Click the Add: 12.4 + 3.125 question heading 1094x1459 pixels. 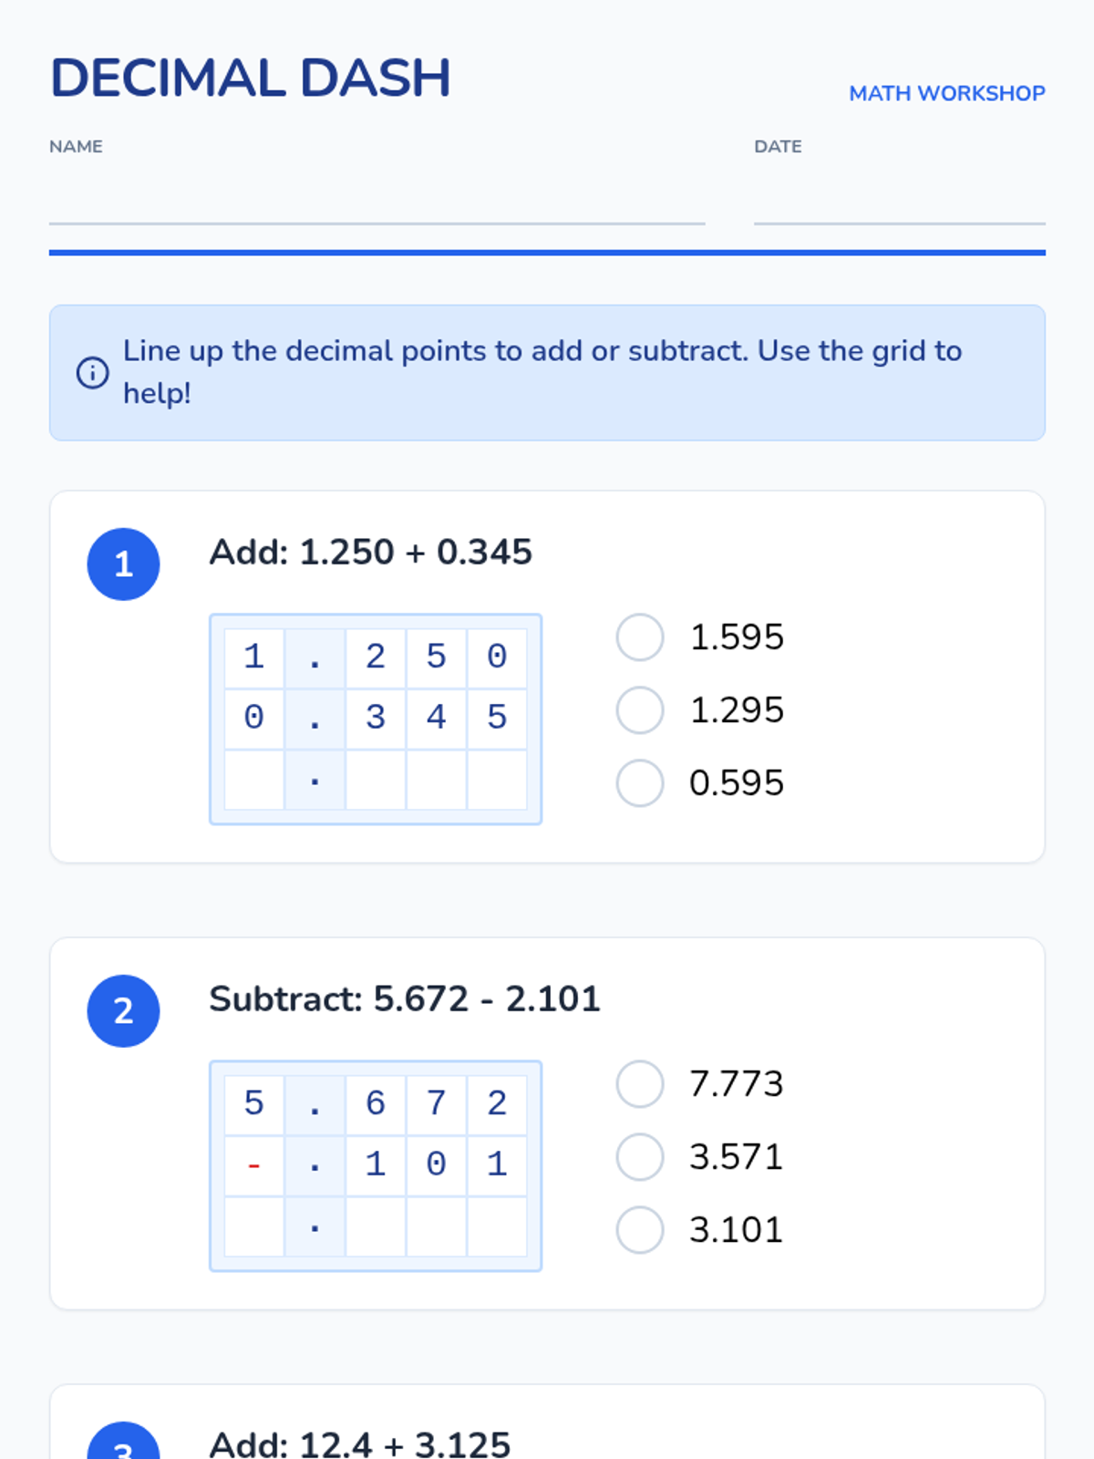click(x=360, y=1443)
